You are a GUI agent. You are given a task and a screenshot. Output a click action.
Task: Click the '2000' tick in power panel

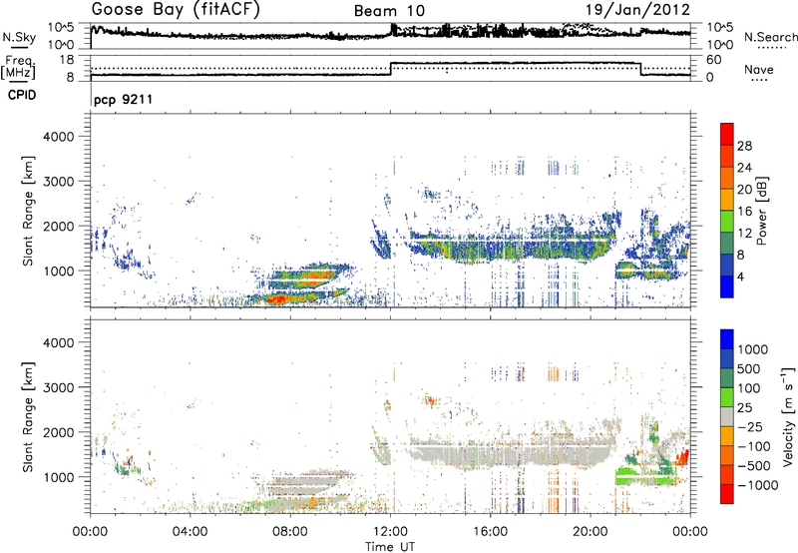(x=58, y=226)
